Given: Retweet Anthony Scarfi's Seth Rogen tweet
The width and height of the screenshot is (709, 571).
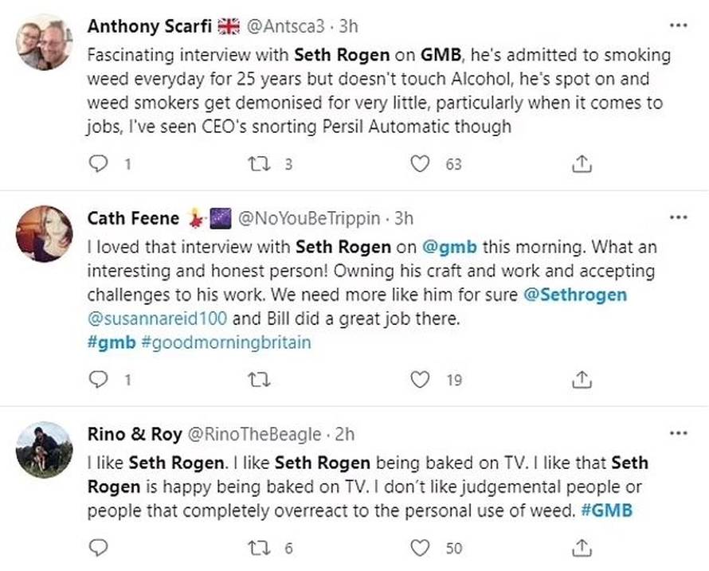Looking at the screenshot, I should pos(257,164).
